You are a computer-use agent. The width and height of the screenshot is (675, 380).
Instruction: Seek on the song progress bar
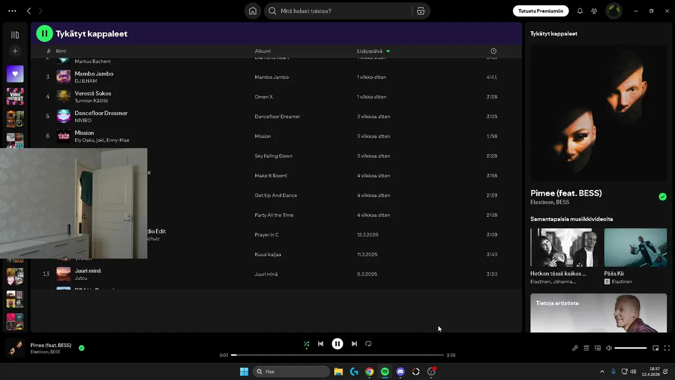click(337, 355)
